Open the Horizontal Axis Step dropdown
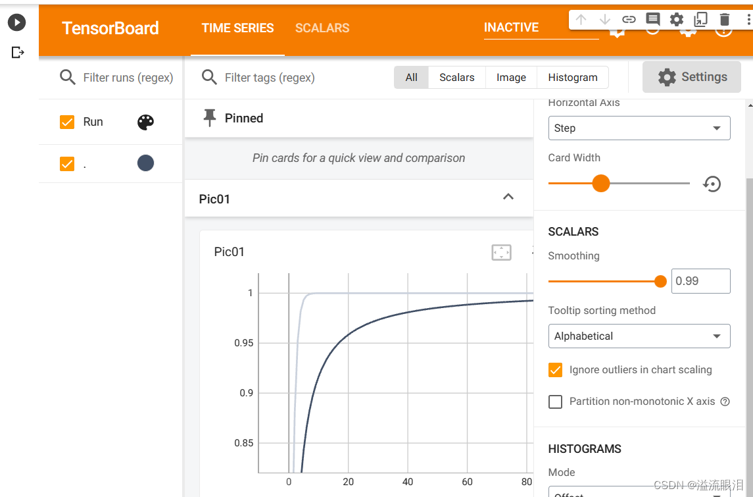This screenshot has width=753, height=497. click(x=639, y=128)
